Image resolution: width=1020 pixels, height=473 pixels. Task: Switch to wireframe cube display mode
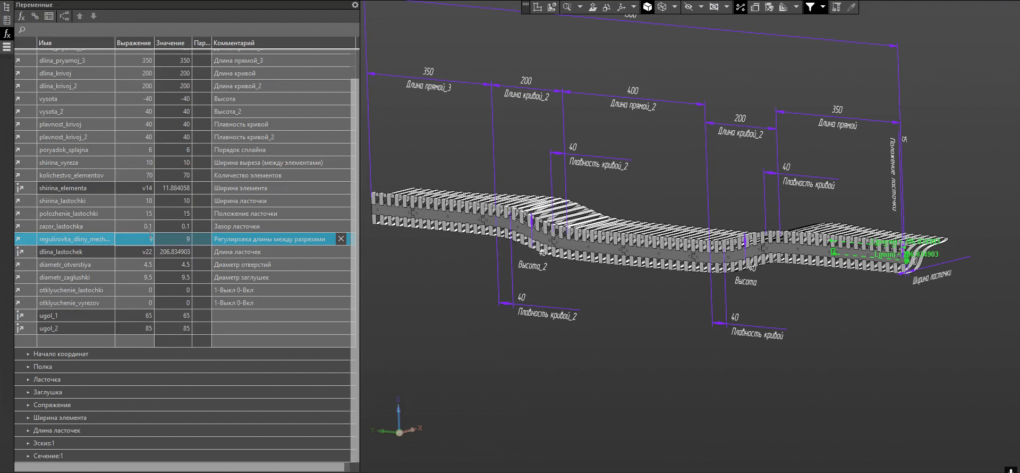(662, 7)
